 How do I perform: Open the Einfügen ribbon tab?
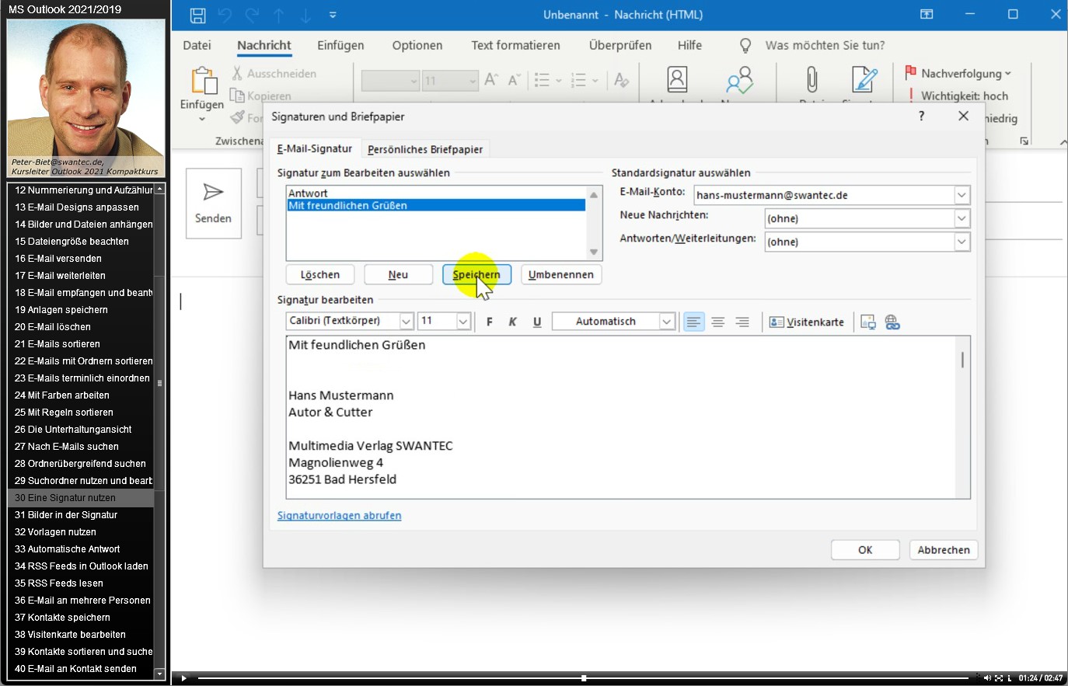(x=340, y=45)
